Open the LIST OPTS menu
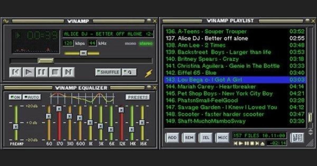 pyautogui.click(x=298, y=137)
